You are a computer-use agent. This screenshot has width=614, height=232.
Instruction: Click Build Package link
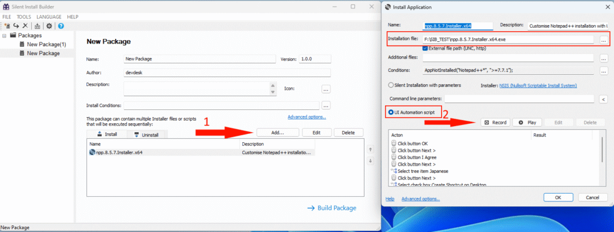[x=332, y=208]
